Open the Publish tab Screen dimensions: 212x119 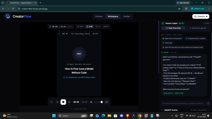127,17
